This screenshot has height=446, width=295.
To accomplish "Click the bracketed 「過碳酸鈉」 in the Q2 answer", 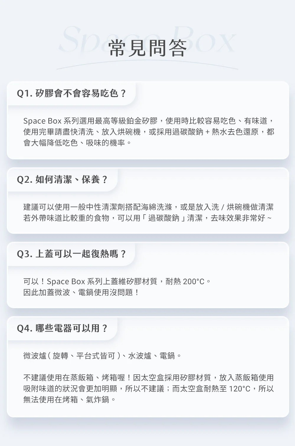I will coord(163,218).
